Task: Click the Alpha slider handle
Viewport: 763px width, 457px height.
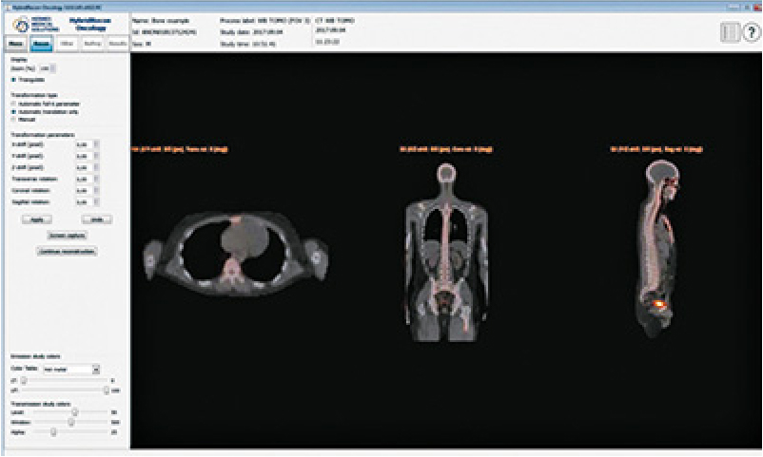Action: 53,432
